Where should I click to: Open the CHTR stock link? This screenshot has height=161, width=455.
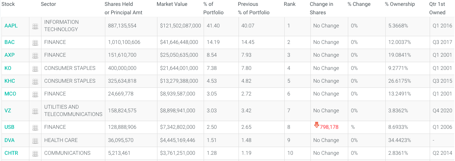pos(11,153)
